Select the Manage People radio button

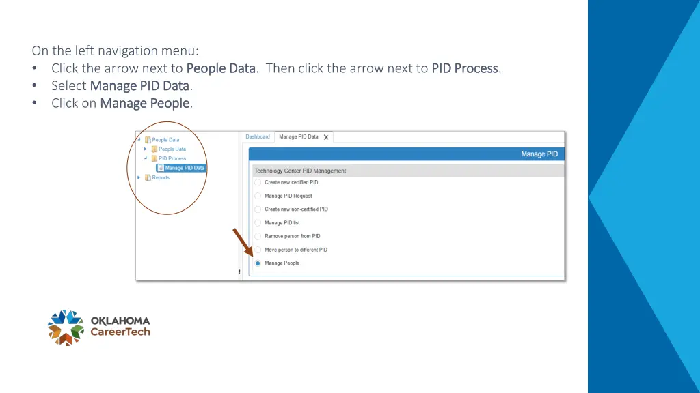(x=258, y=263)
